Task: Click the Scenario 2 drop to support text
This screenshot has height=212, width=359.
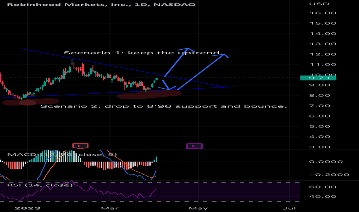Action: click(x=164, y=106)
